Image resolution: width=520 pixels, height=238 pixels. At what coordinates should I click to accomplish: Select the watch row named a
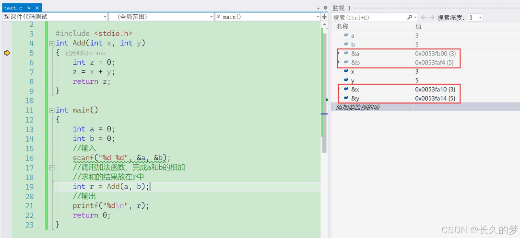[x=425, y=35]
